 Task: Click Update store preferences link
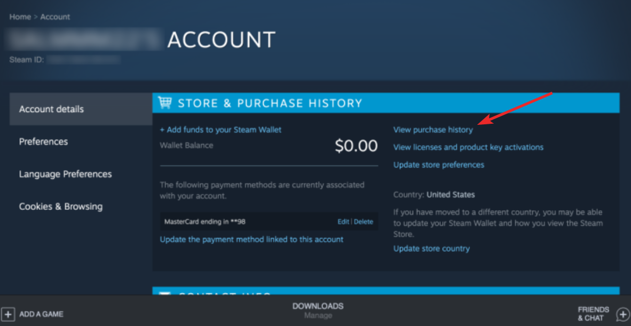439,165
